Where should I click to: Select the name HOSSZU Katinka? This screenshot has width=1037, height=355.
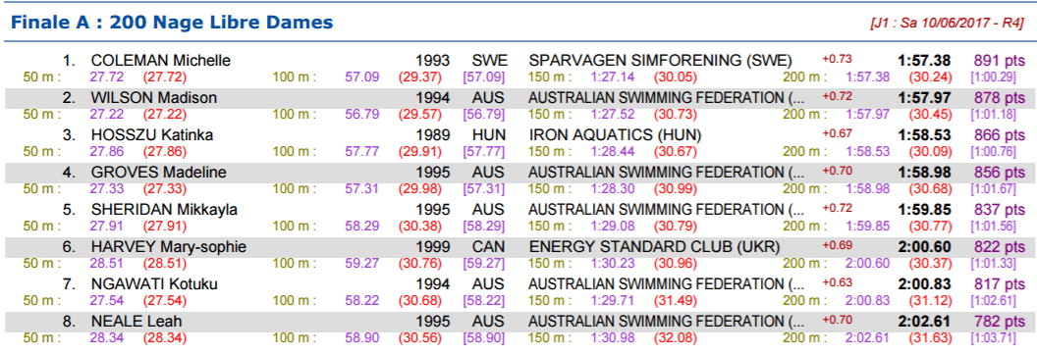[152, 135]
